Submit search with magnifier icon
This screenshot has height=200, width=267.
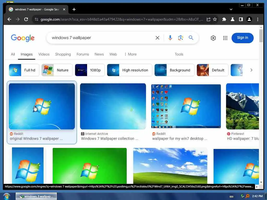click(191, 38)
